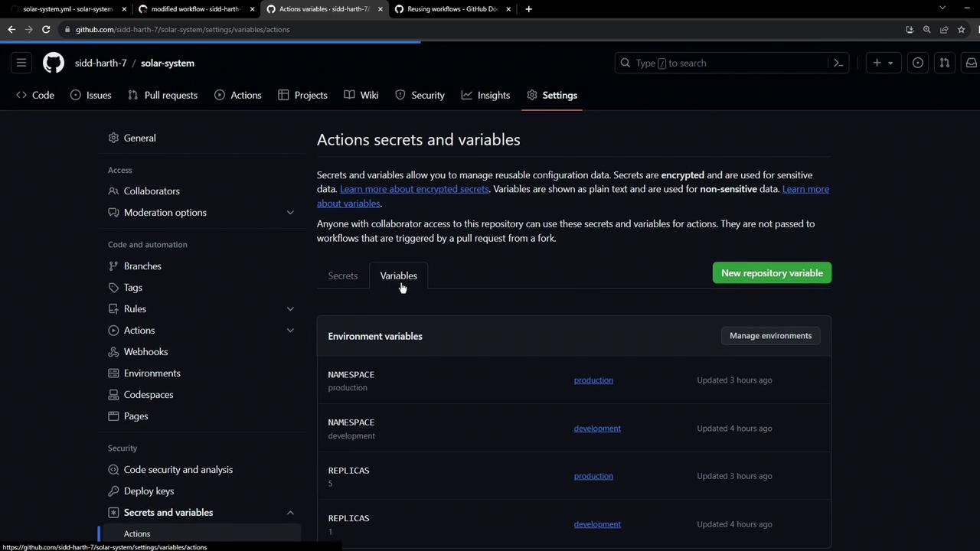Close the 'solar-system.yml' browser tab

(x=124, y=9)
